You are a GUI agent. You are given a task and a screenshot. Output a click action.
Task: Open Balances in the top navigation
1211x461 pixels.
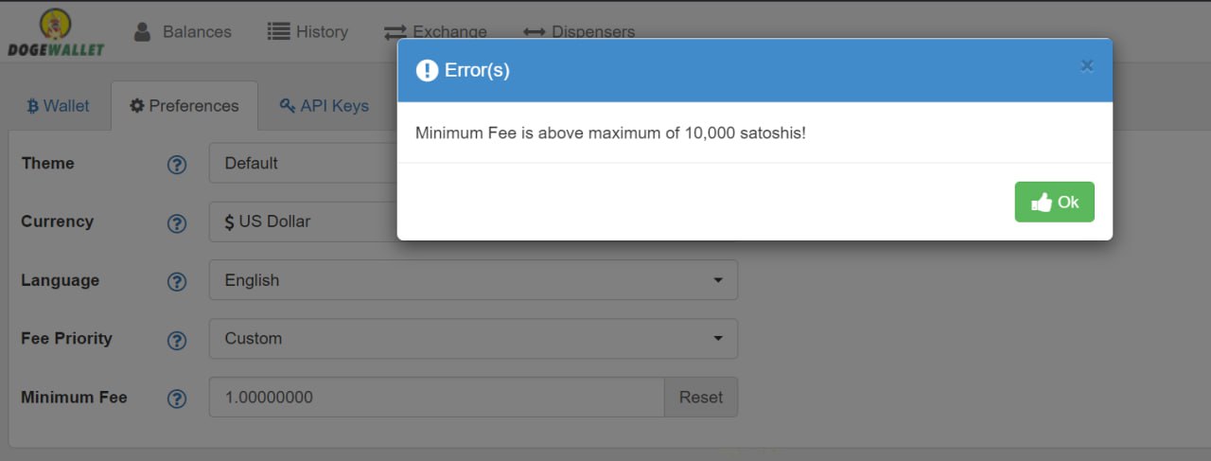(183, 32)
